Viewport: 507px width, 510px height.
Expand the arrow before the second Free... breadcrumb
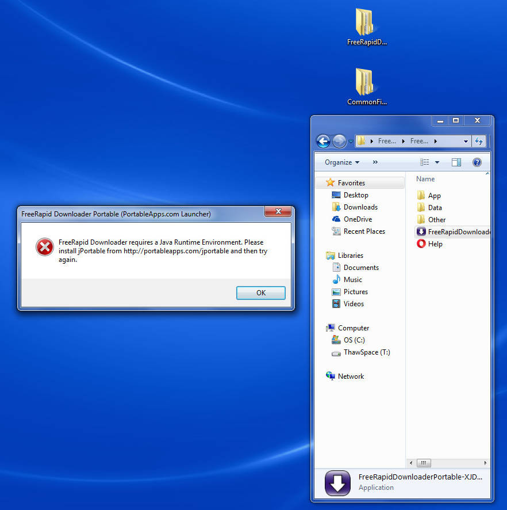pos(403,141)
